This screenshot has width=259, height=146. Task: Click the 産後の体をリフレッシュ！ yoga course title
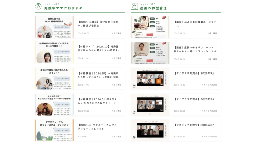click(x=195, y=50)
